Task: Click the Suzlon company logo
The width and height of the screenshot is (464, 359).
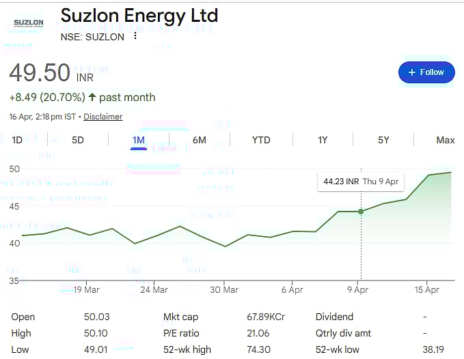Action: click(29, 25)
